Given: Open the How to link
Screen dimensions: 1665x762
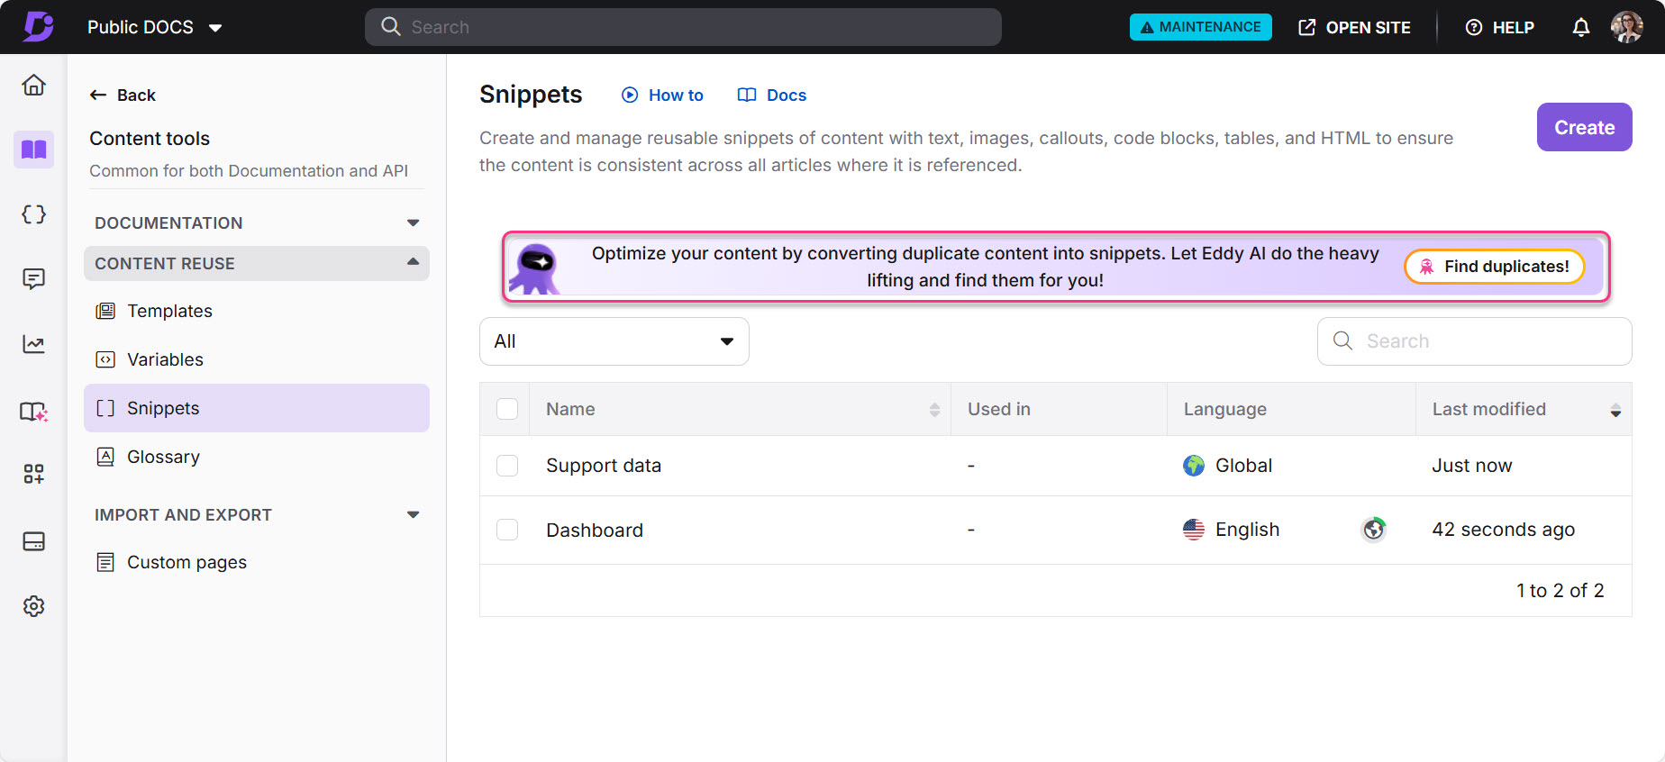Looking at the screenshot, I should click(x=662, y=95).
